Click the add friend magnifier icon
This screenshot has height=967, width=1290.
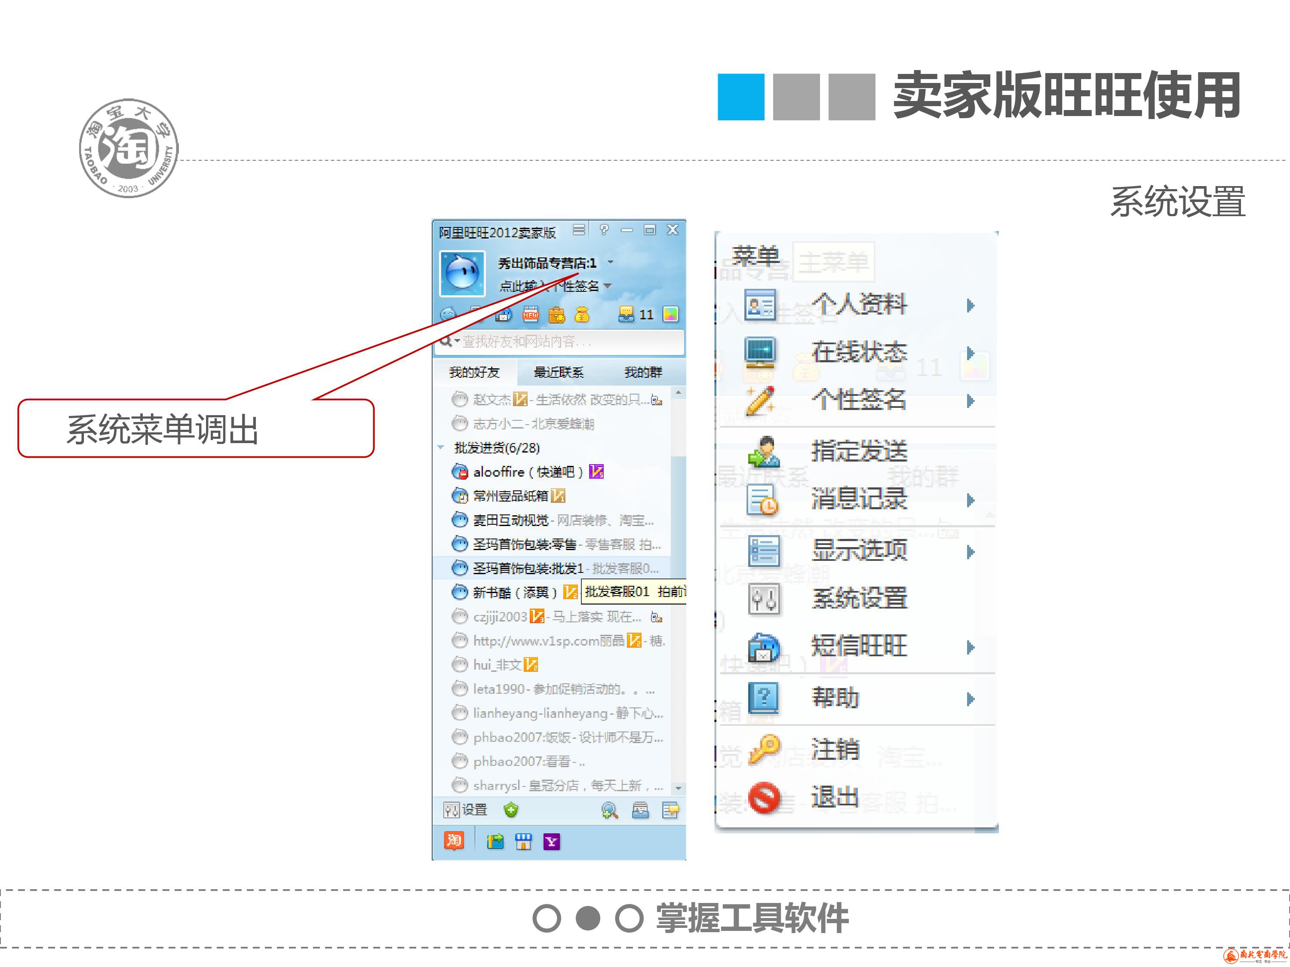pyautogui.click(x=609, y=811)
